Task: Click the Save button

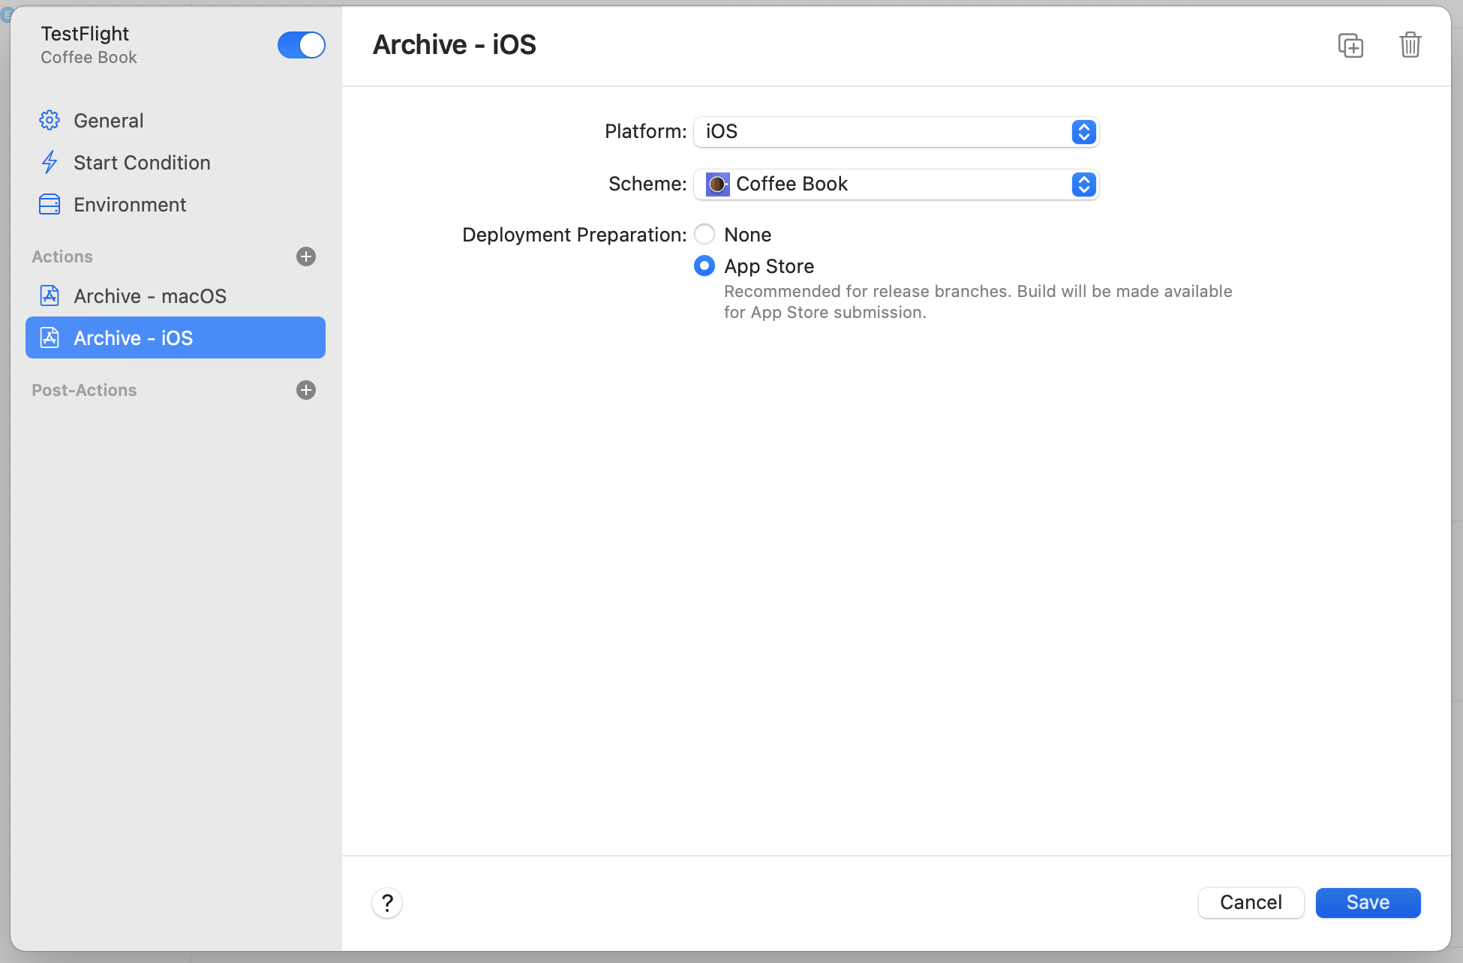Action: pyautogui.click(x=1368, y=902)
